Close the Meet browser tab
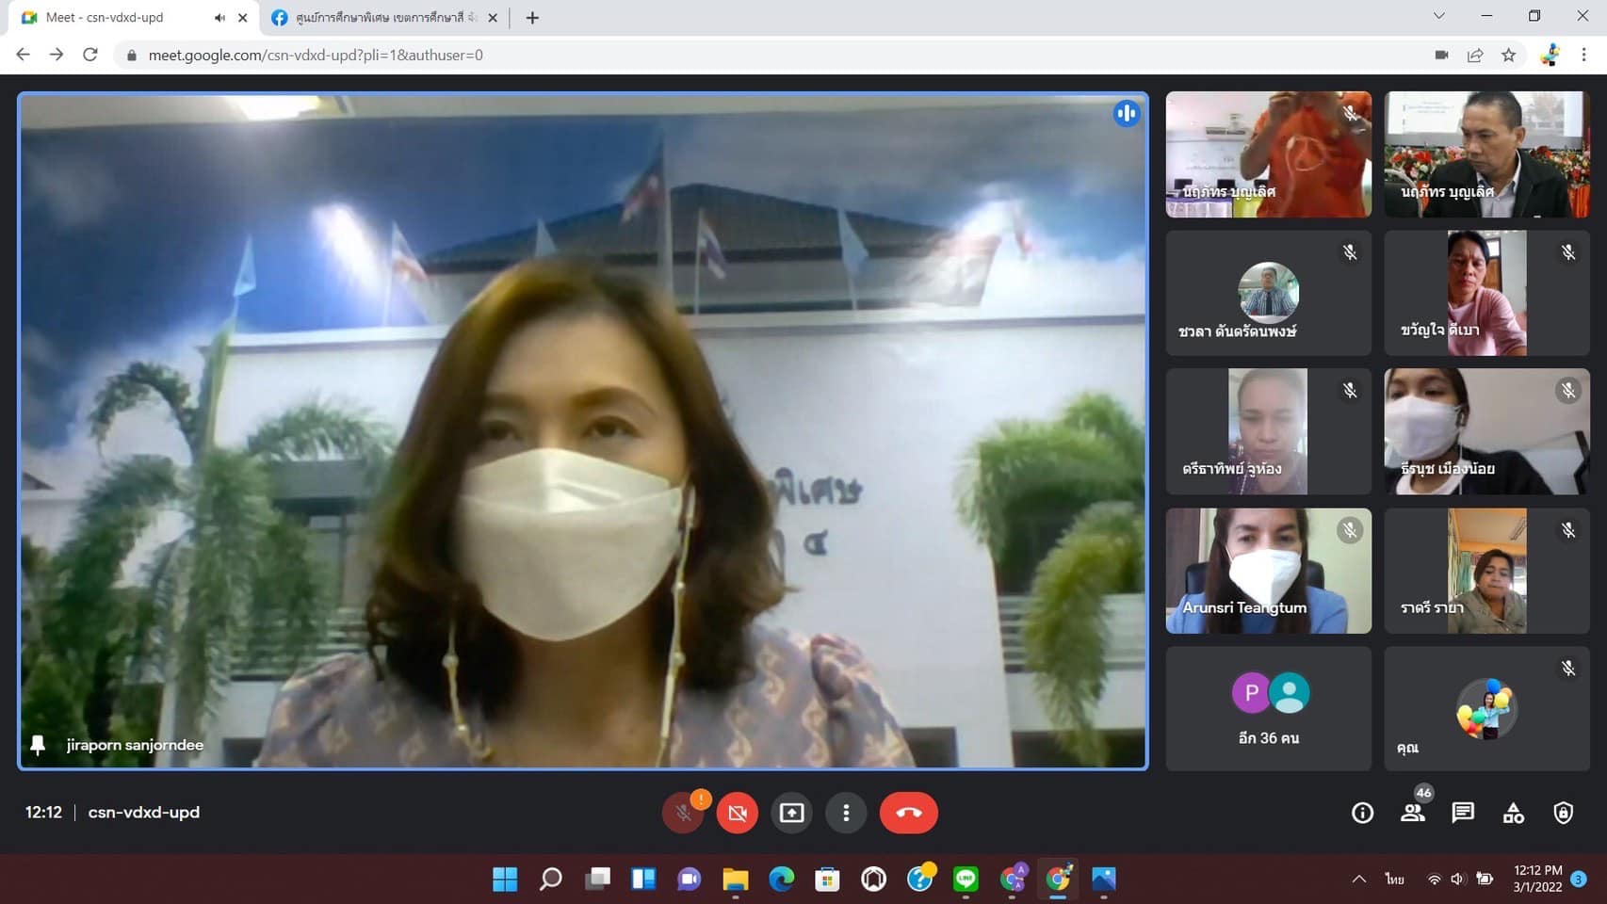This screenshot has width=1607, height=904. (242, 17)
